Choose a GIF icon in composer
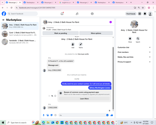 tap(56, 115)
